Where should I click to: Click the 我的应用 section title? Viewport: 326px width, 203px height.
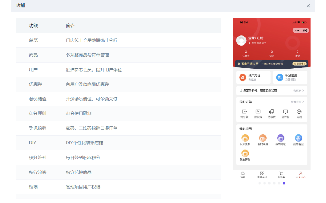pos(245,129)
